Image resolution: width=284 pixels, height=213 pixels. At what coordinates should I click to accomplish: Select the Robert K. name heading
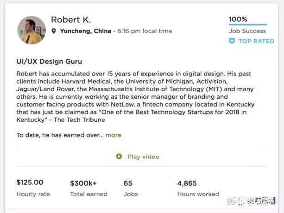pyautogui.click(x=71, y=19)
